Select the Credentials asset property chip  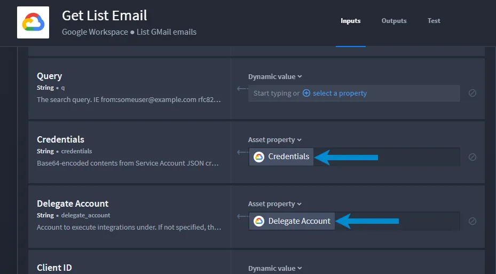(281, 156)
